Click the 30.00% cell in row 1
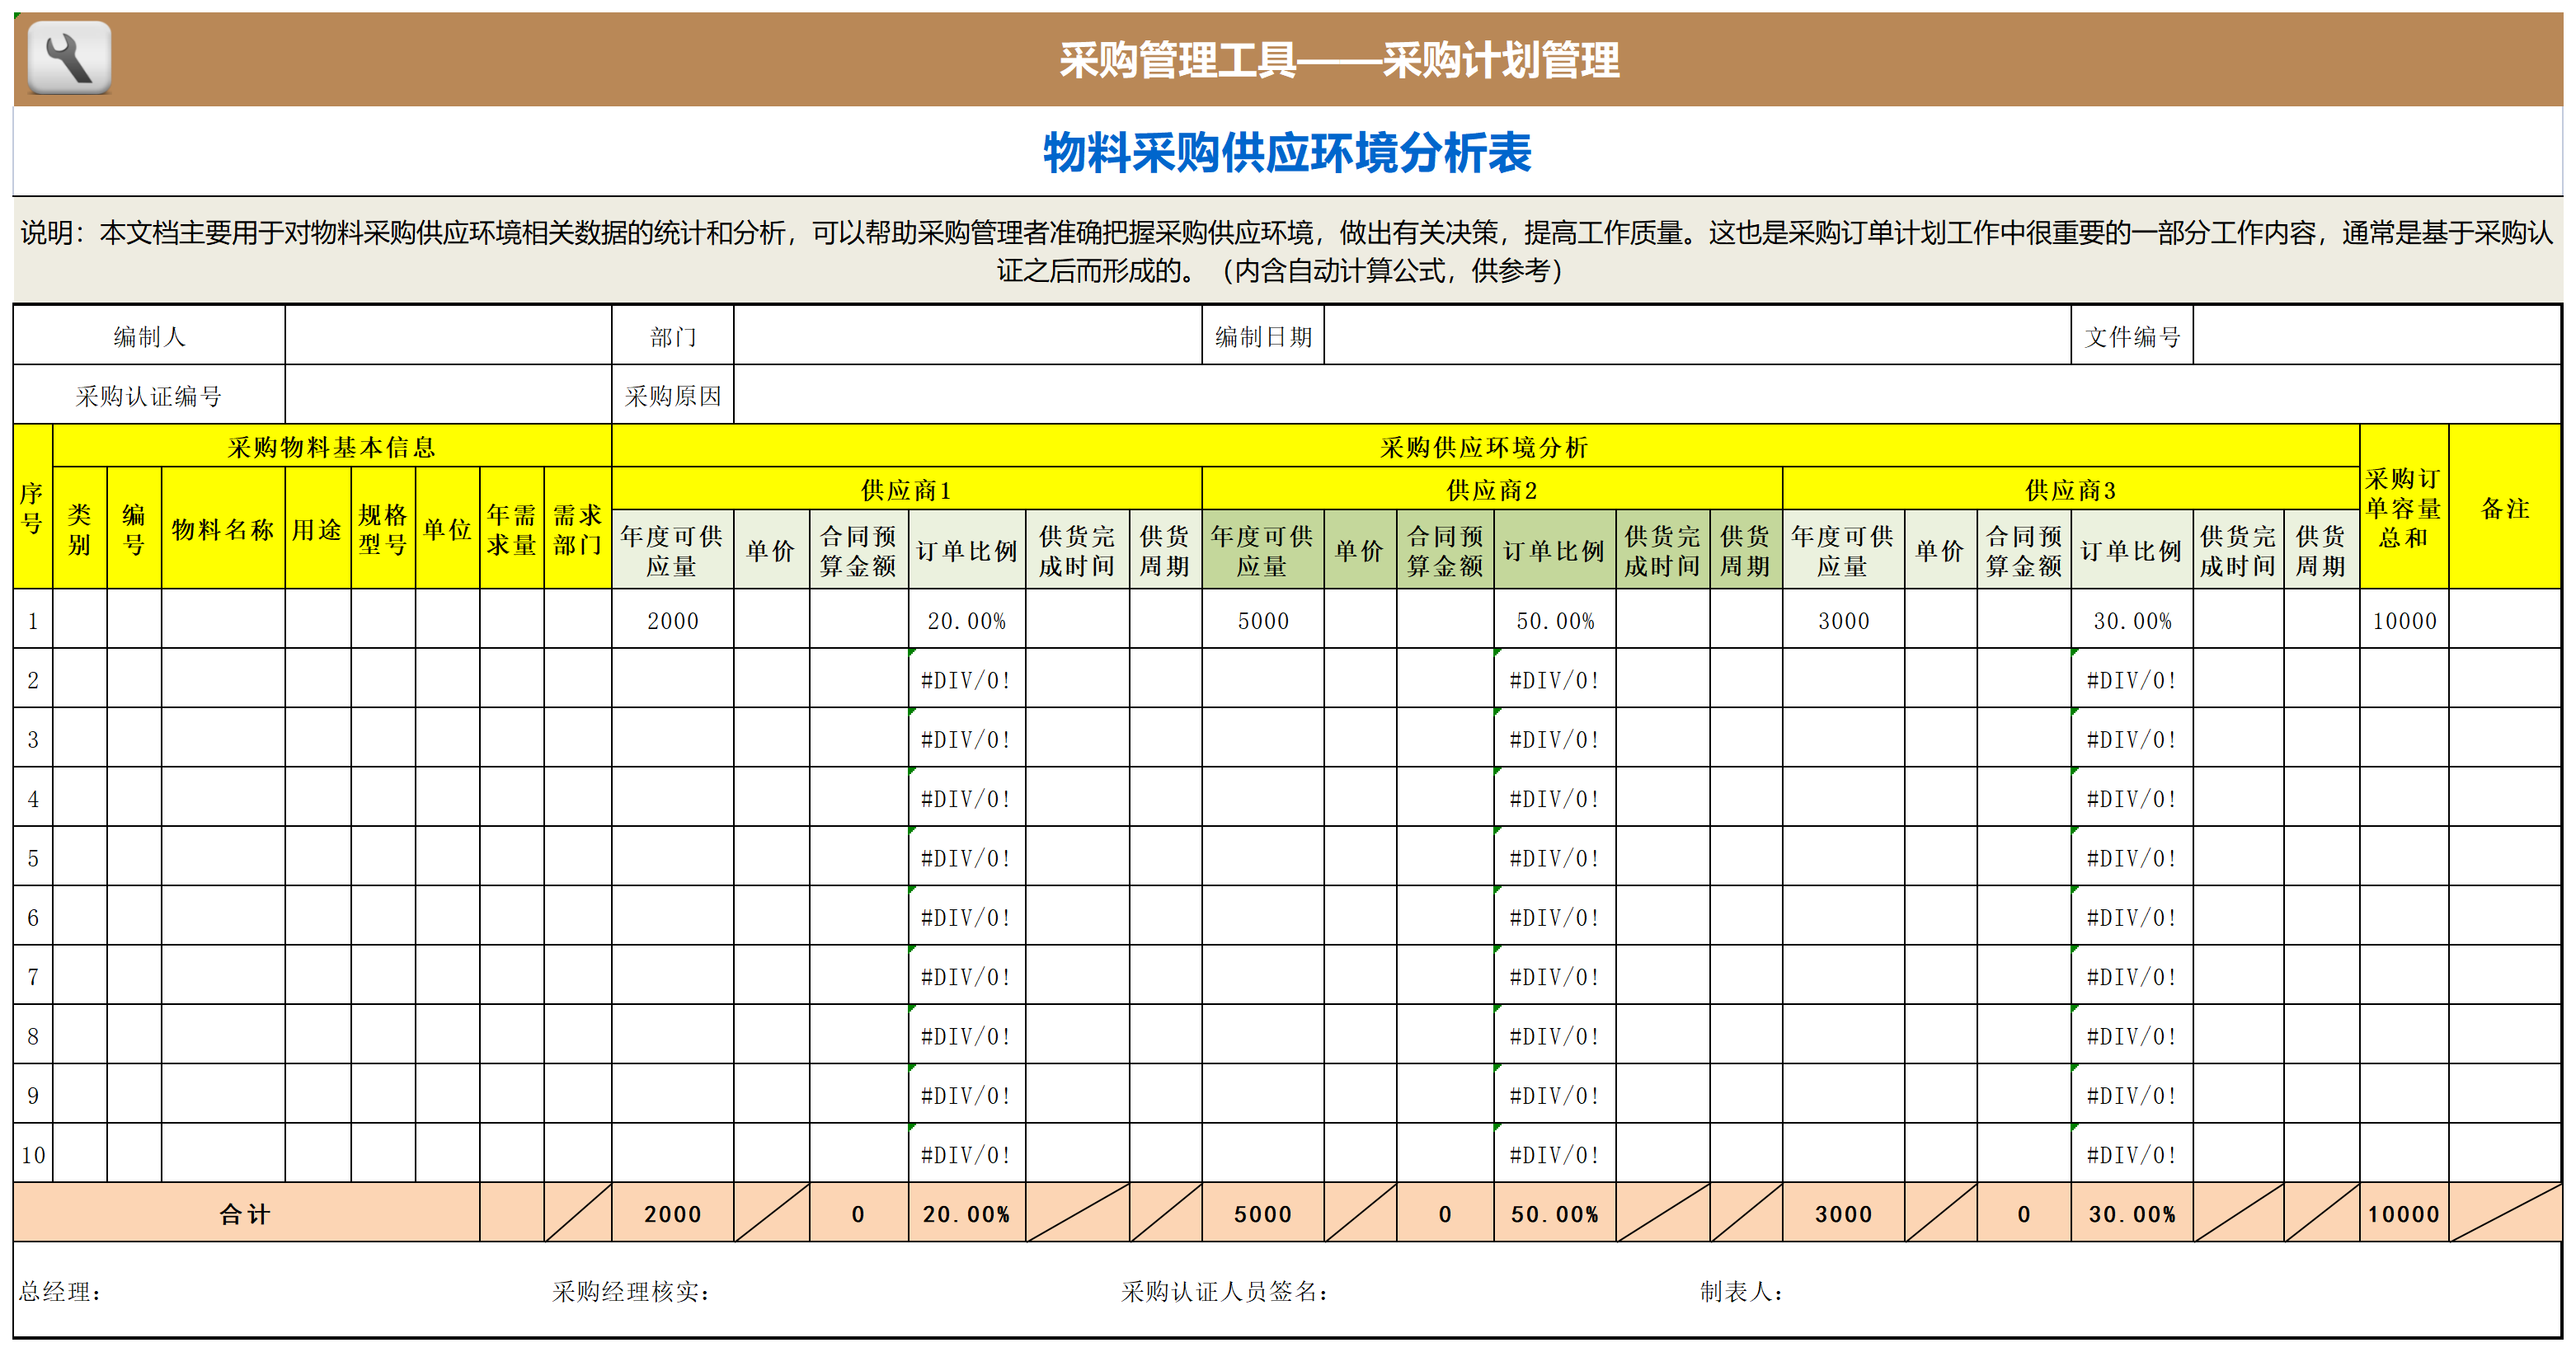2576x1352 pixels. pyautogui.click(x=2132, y=620)
